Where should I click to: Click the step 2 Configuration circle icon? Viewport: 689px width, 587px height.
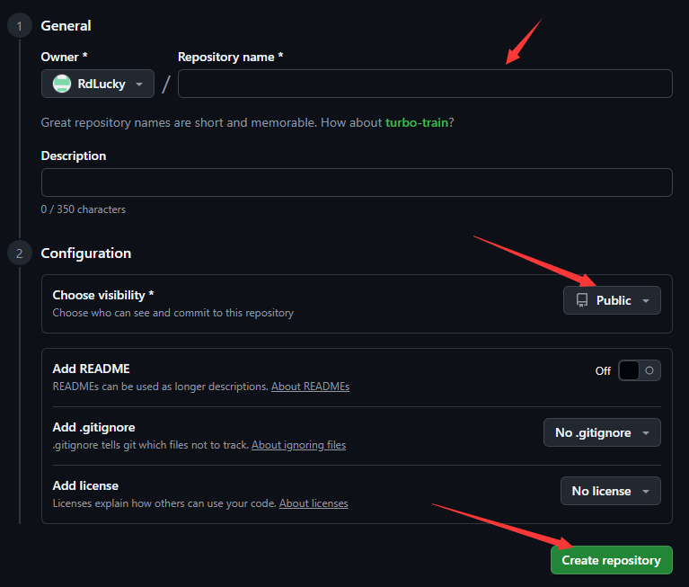coord(20,253)
